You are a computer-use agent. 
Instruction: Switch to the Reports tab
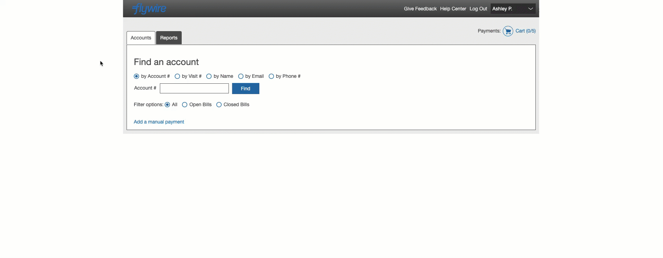click(169, 38)
